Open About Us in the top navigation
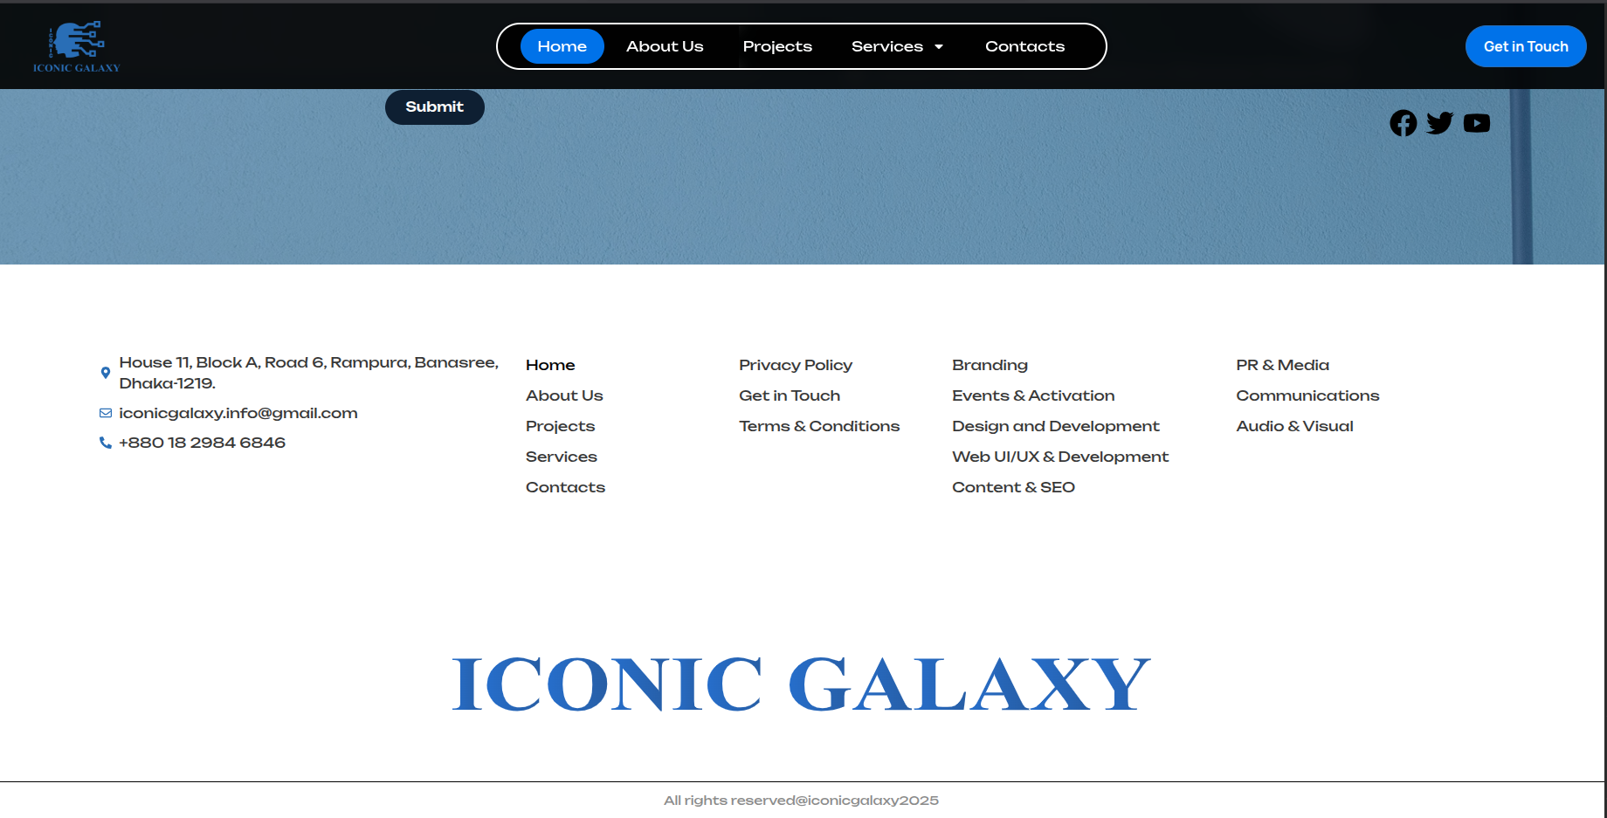 [x=665, y=46]
